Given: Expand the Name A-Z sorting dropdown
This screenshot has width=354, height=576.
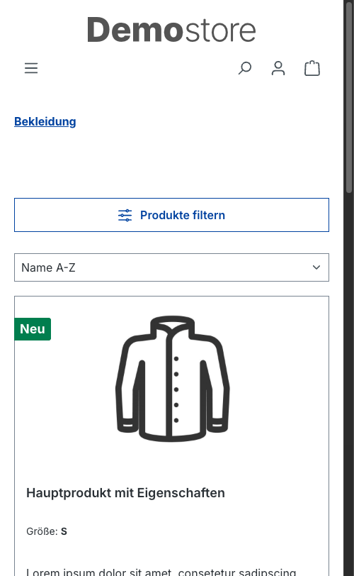Looking at the screenshot, I should (171, 267).
